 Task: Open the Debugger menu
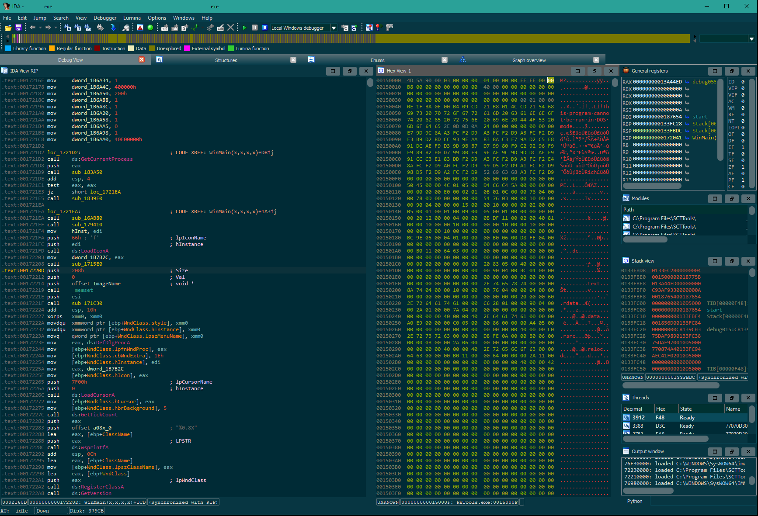point(105,18)
